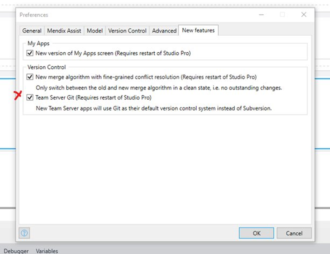Disable the New merge algorithm checkbox
Image resolution: width=330 pixels, height=254 pixels.
[x=30, y=77]
